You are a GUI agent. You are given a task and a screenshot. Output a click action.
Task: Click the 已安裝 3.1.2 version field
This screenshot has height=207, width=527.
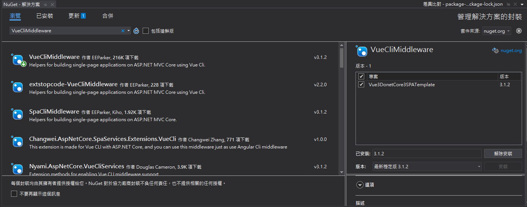click(427, 153)
